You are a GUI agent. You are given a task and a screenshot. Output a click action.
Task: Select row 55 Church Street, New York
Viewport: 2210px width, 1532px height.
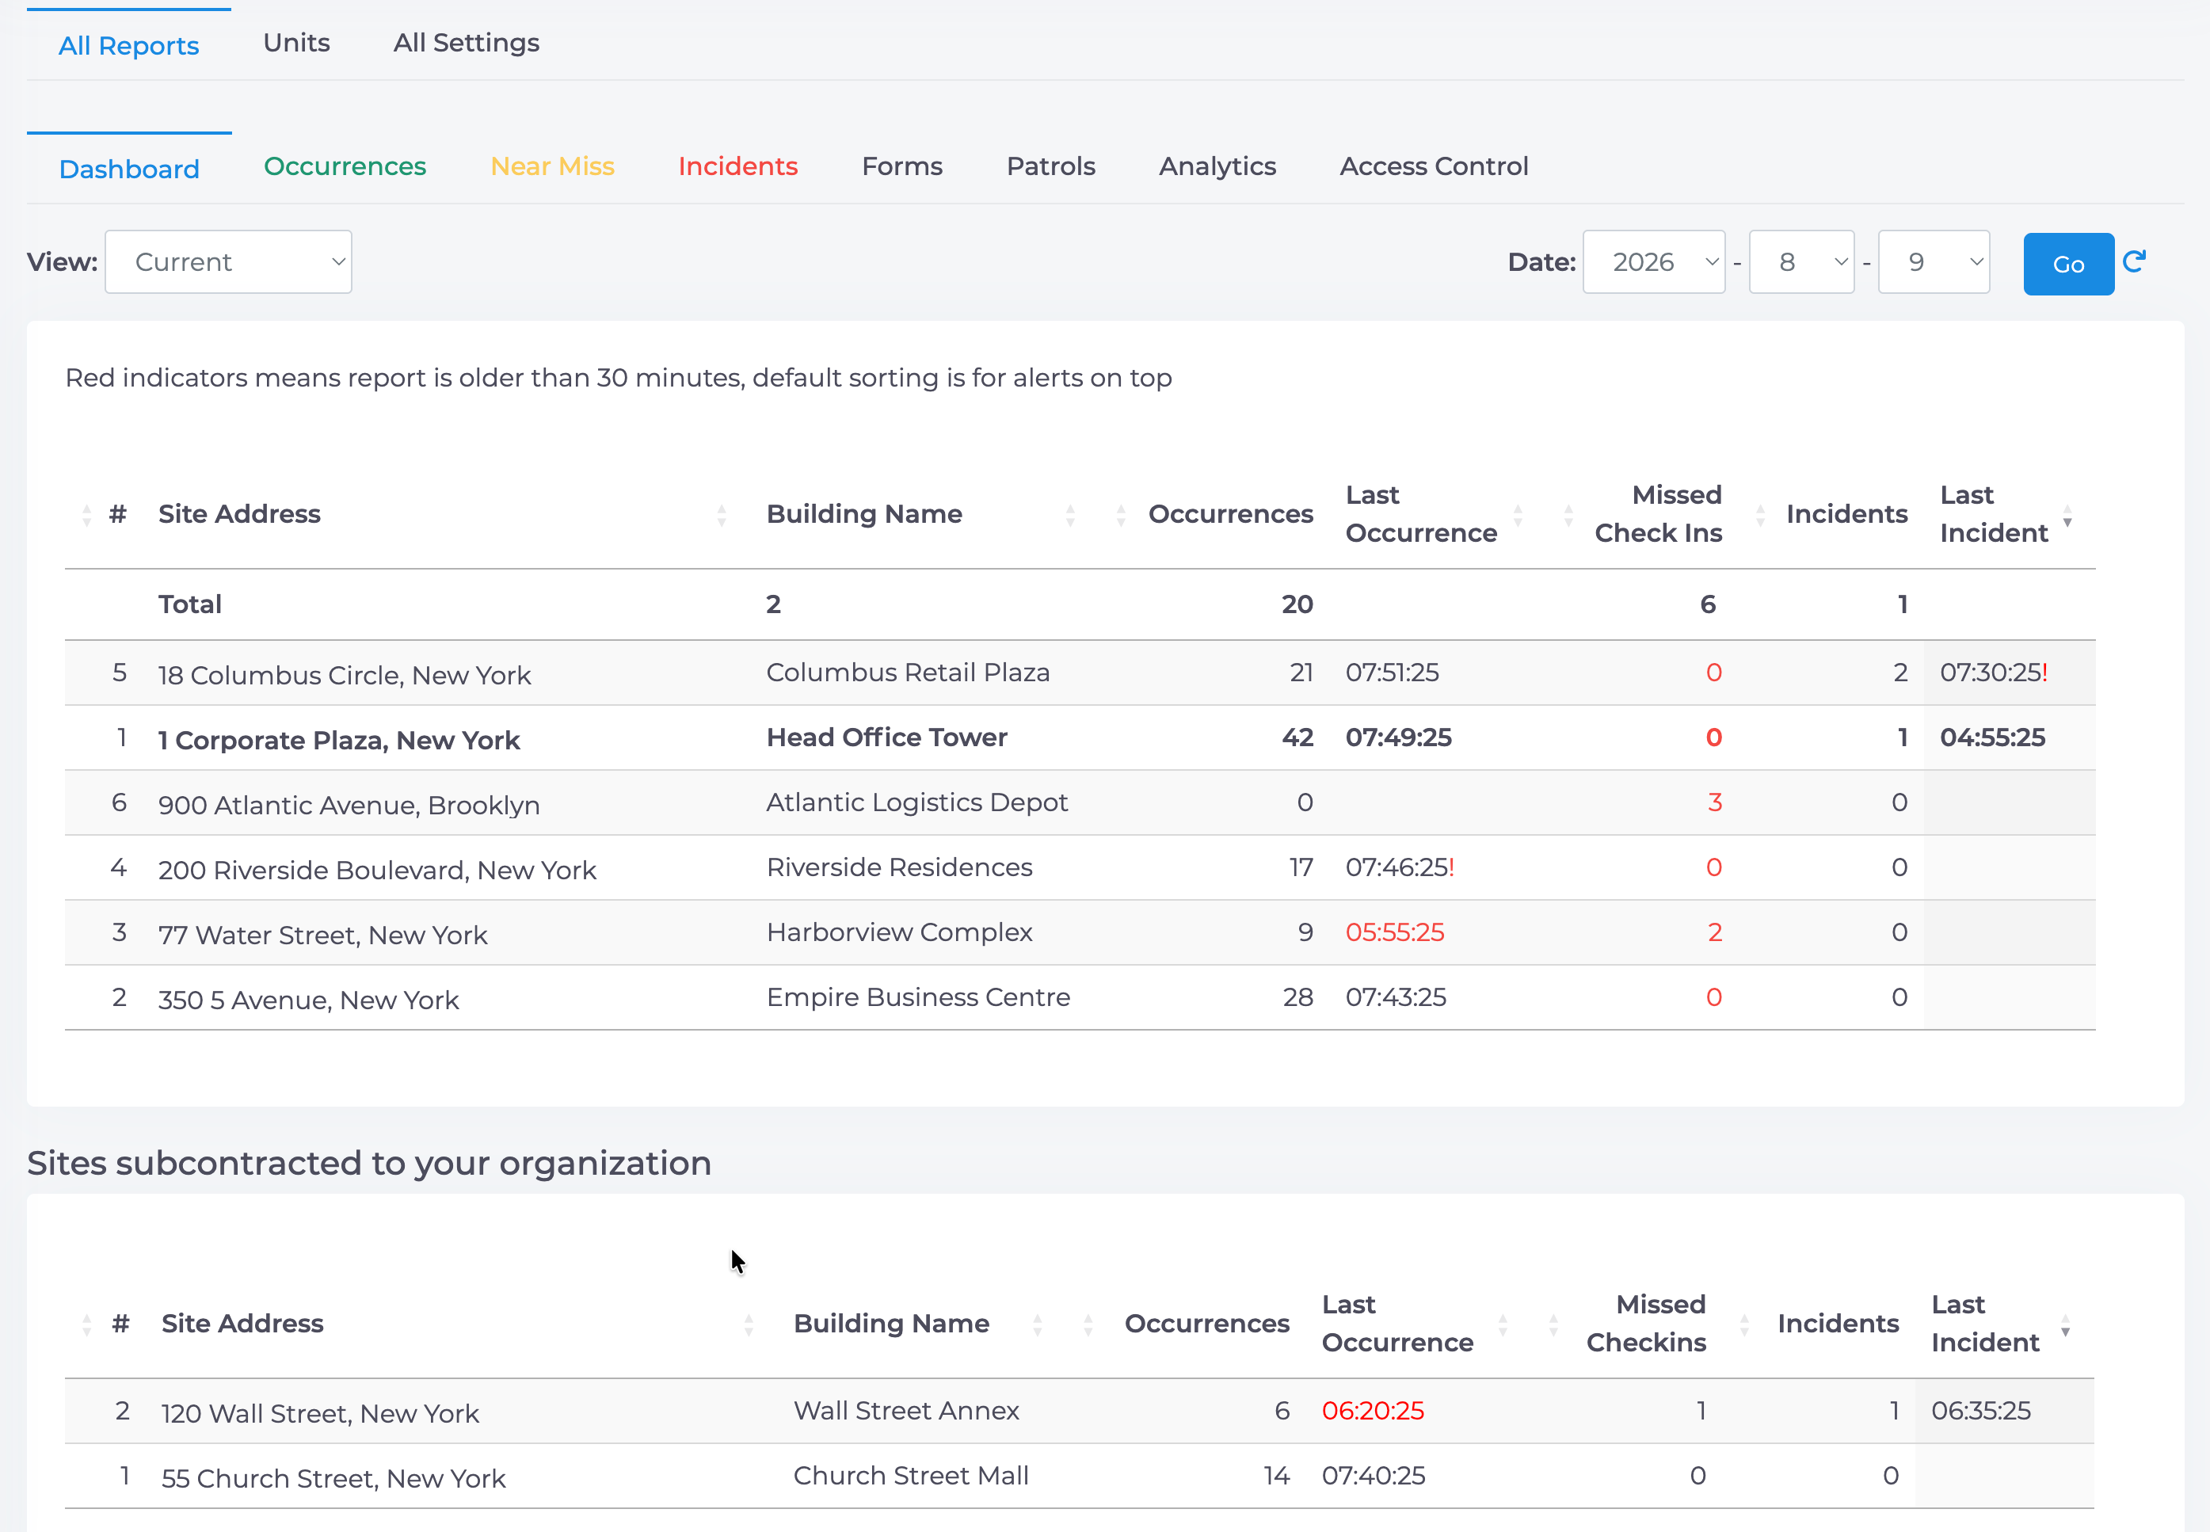1080,1477
